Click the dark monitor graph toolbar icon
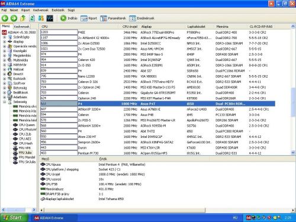296x222 pixels. click(50, 18)
